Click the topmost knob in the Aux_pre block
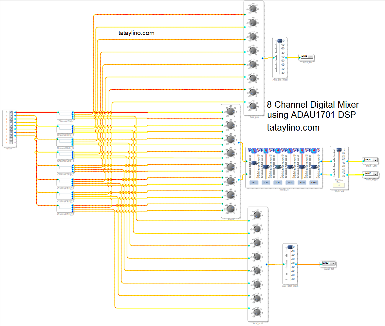 tap(253, 9)
